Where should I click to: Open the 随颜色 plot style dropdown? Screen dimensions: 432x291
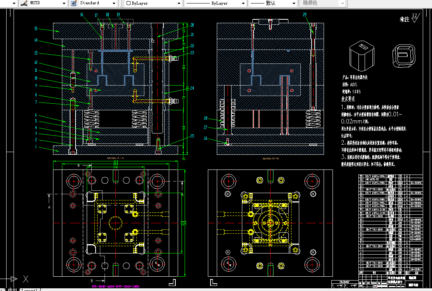pos(343,3)
